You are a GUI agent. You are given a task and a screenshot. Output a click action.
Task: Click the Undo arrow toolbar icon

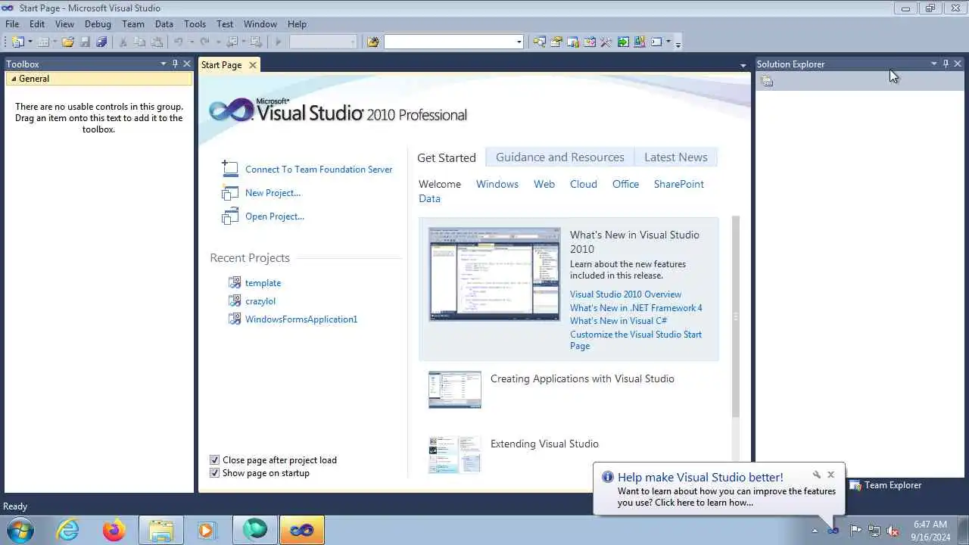click(x=179, y=42)
